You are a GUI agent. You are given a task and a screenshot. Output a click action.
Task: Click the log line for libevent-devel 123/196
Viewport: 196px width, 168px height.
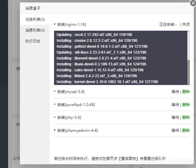pyautogui.click(x=102, y=58)
